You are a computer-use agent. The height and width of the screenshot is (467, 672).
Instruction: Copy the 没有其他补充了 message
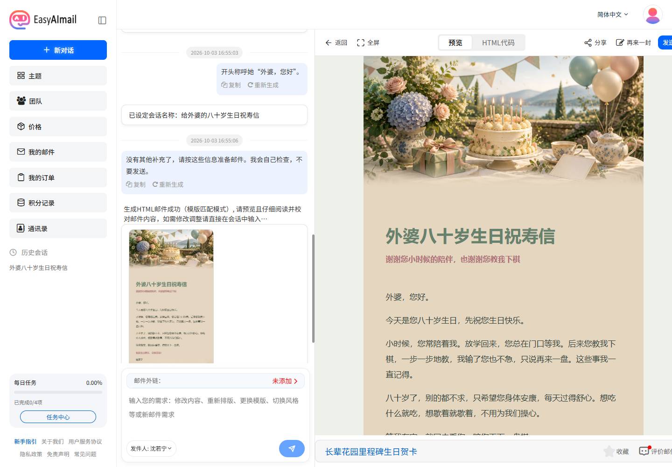tap(136, 184)
